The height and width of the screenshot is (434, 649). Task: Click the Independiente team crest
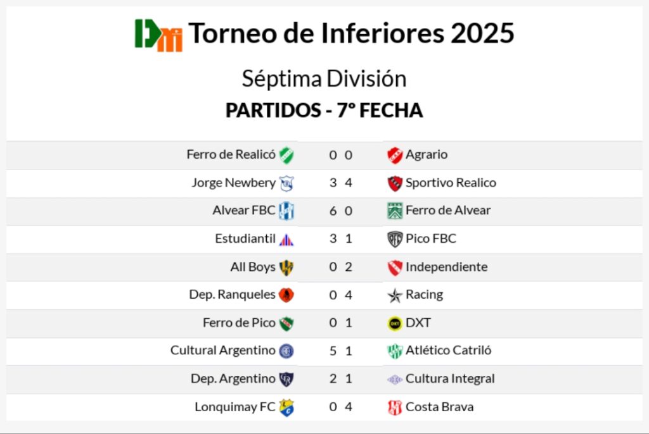tap(395, 268)
